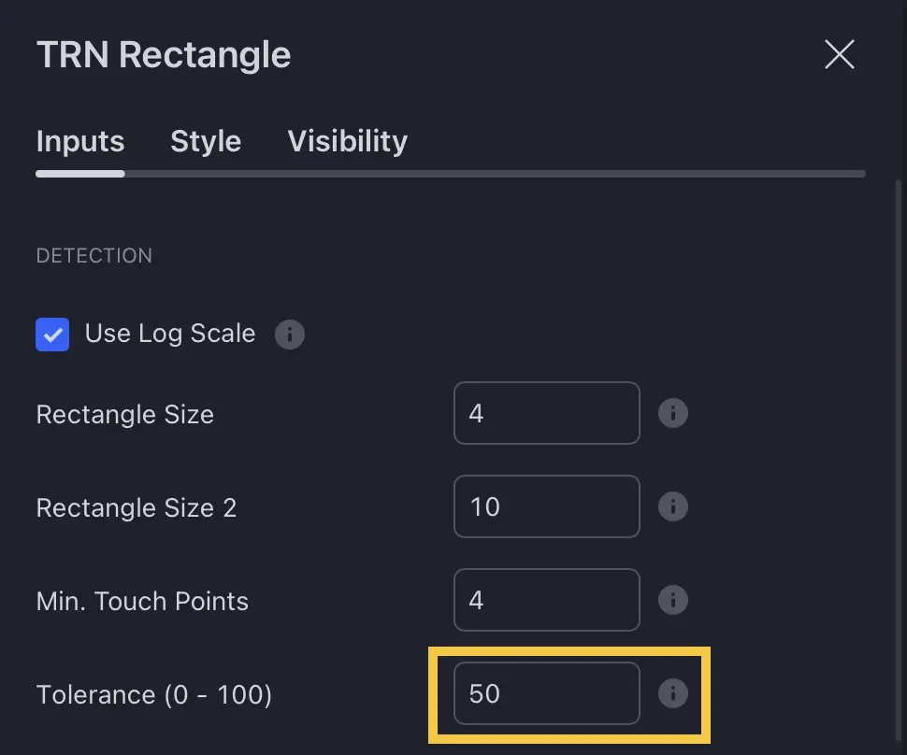
Task: Click the tab underline progress bar
Action: click(x=450, y=174)
